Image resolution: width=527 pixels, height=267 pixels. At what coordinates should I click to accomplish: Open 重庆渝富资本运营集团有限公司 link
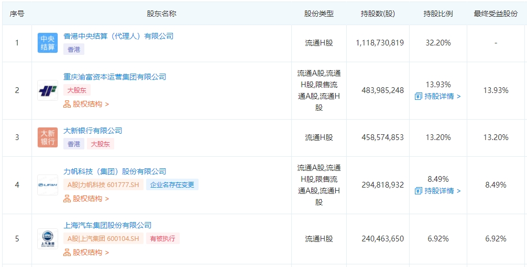click(115, 77)
